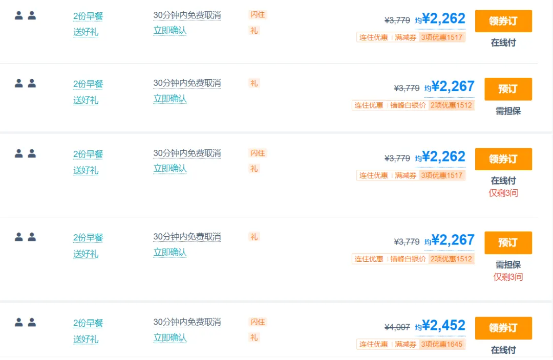
Task: Click 立即确认 link in third row
Action: [x=169, y=169]
